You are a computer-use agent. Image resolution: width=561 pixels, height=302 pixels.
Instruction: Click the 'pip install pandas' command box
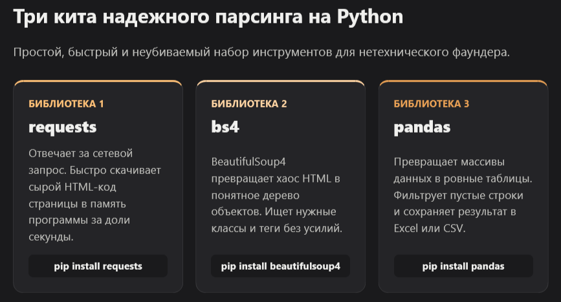click(x=463, y=266)
